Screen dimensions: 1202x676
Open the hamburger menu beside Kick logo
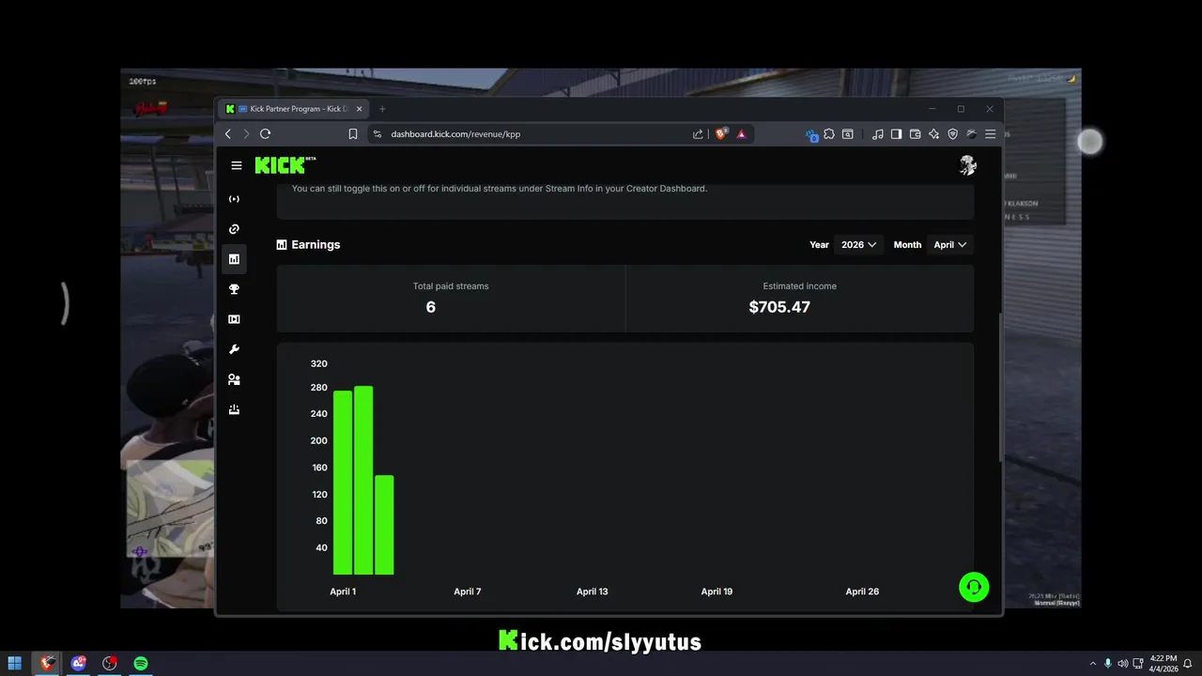point(236,165)
